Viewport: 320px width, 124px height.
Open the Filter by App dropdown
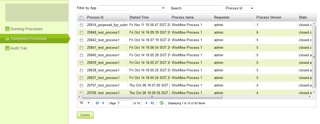131,8
